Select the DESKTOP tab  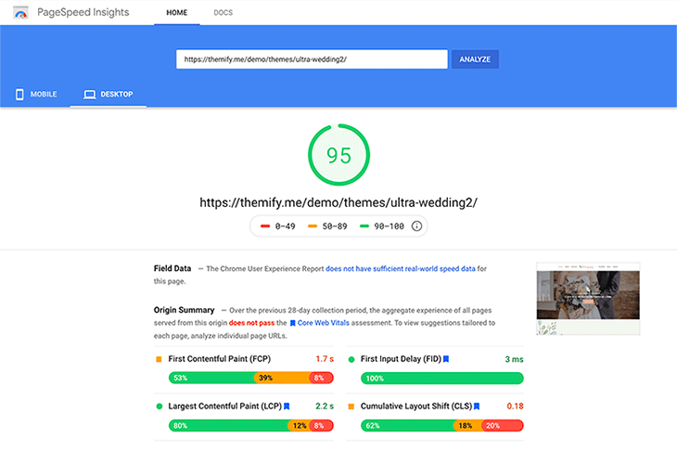108,94
